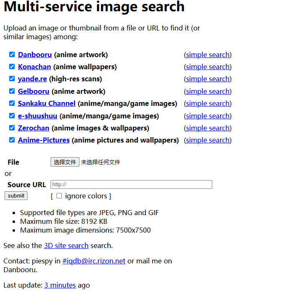Focus the Source URL input field

131,184
